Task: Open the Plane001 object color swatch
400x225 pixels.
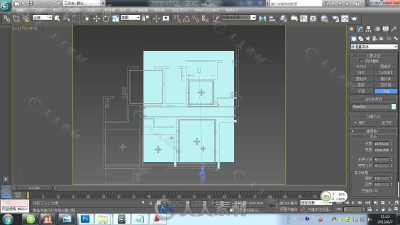Action: click(393, 106)
